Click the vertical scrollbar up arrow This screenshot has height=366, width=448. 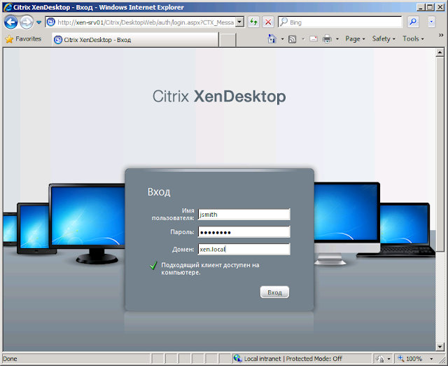coord(440,53)
